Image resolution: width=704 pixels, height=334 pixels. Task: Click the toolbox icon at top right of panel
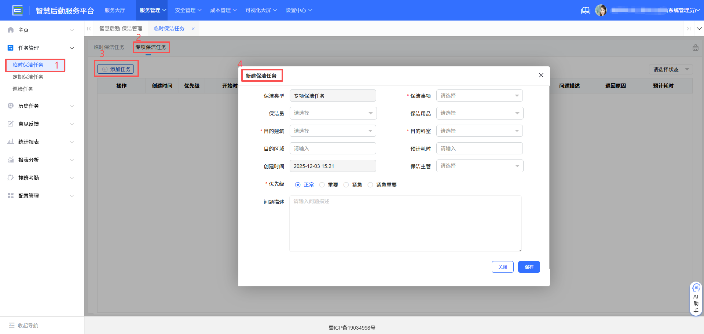[695, 48]
